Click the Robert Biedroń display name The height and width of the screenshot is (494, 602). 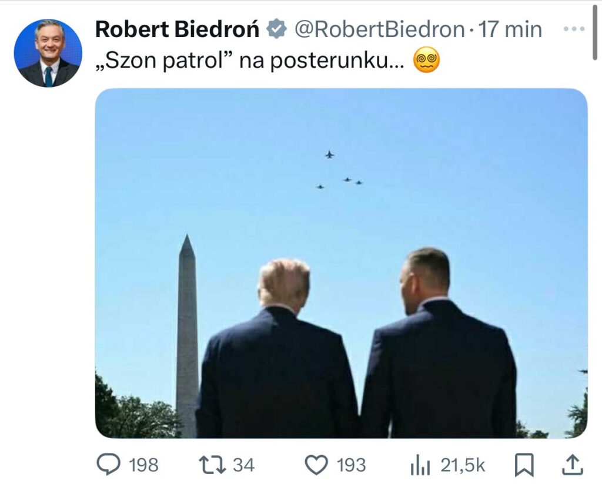[178, 29]
